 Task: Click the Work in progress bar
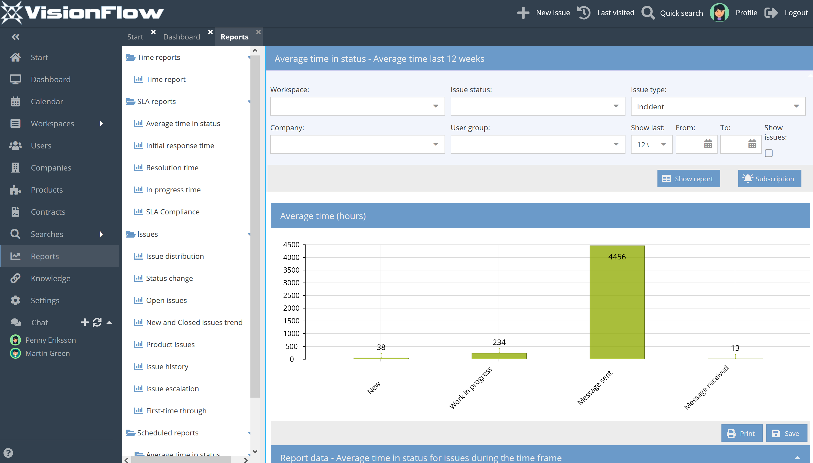[x=499, y=356]
